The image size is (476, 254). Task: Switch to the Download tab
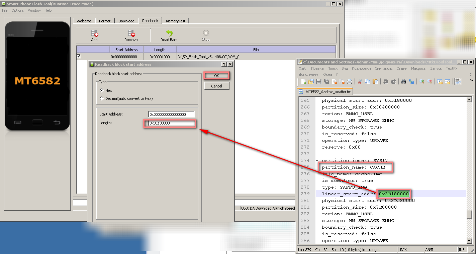(126, 21)
